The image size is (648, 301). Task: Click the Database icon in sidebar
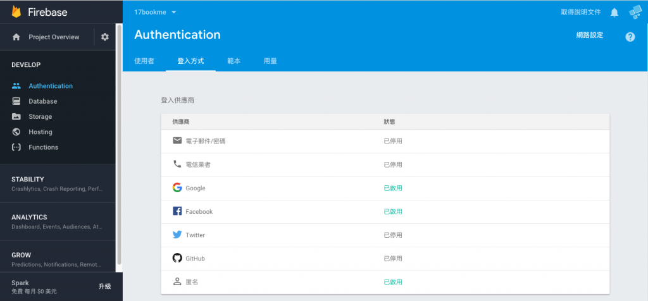point(16,101)
